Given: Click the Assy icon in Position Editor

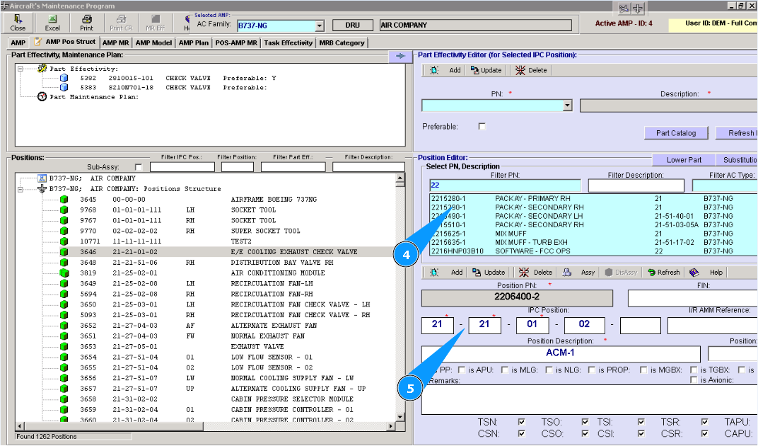Looking at the screenshot, I should (x=568, y=272).
